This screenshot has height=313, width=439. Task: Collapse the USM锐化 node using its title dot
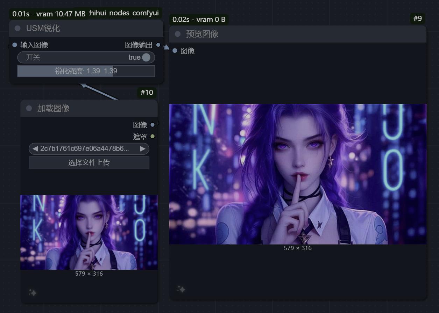(x=17, y=28)
